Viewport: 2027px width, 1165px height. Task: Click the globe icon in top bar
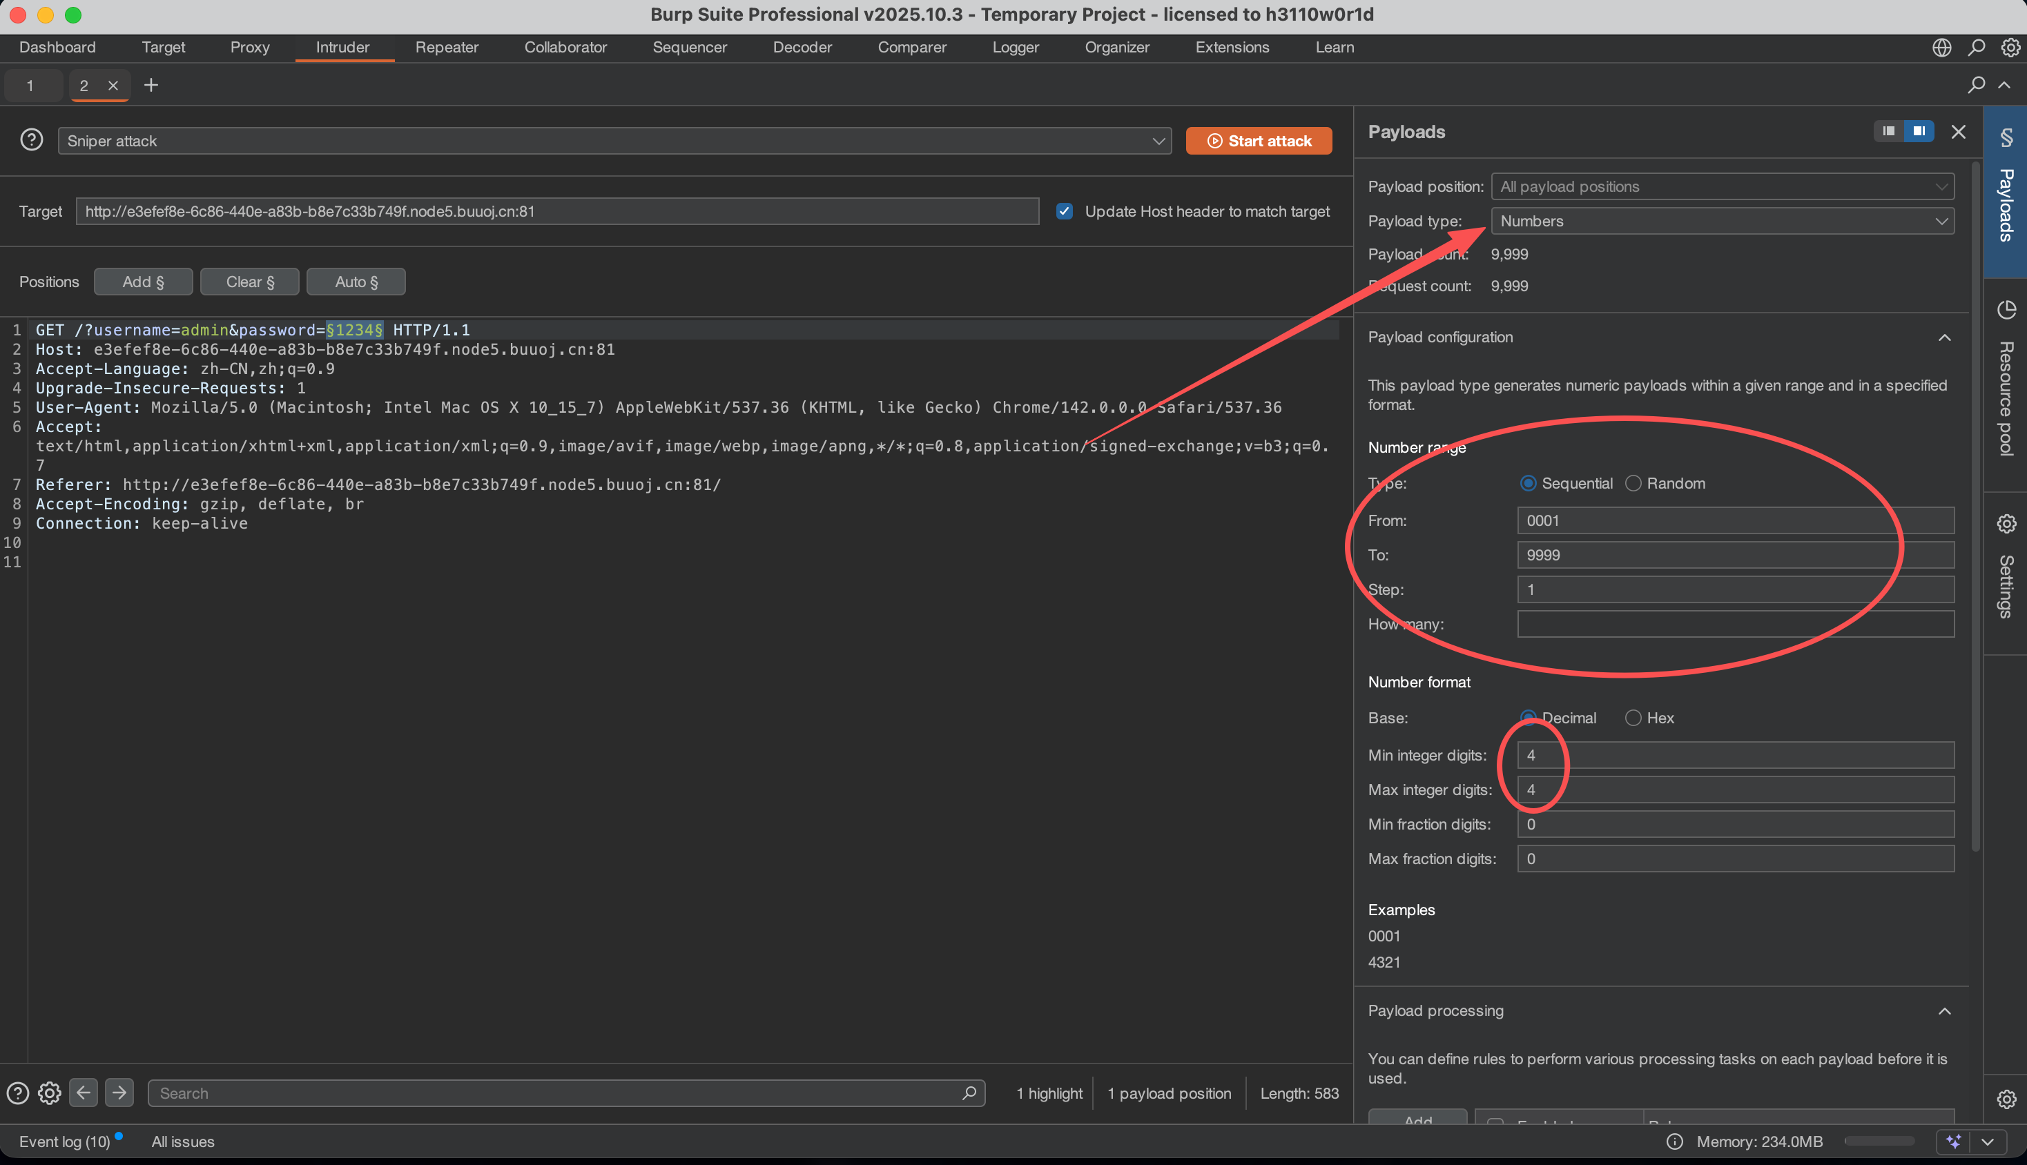coord(1941,47)
